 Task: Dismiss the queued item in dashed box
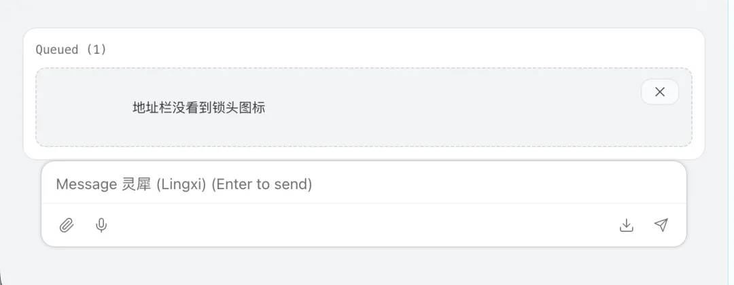click(659, 92)
